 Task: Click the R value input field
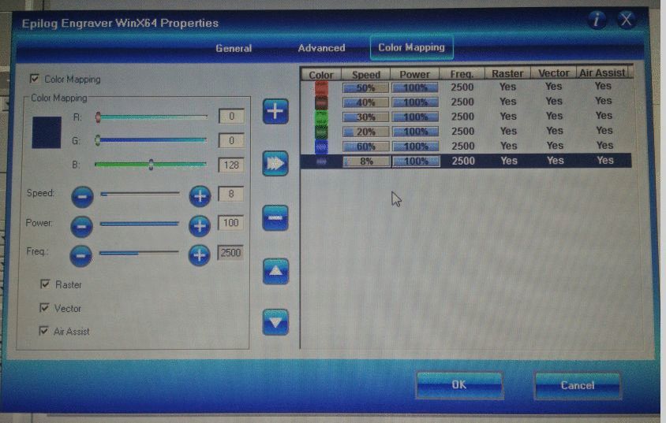(231, 116)
